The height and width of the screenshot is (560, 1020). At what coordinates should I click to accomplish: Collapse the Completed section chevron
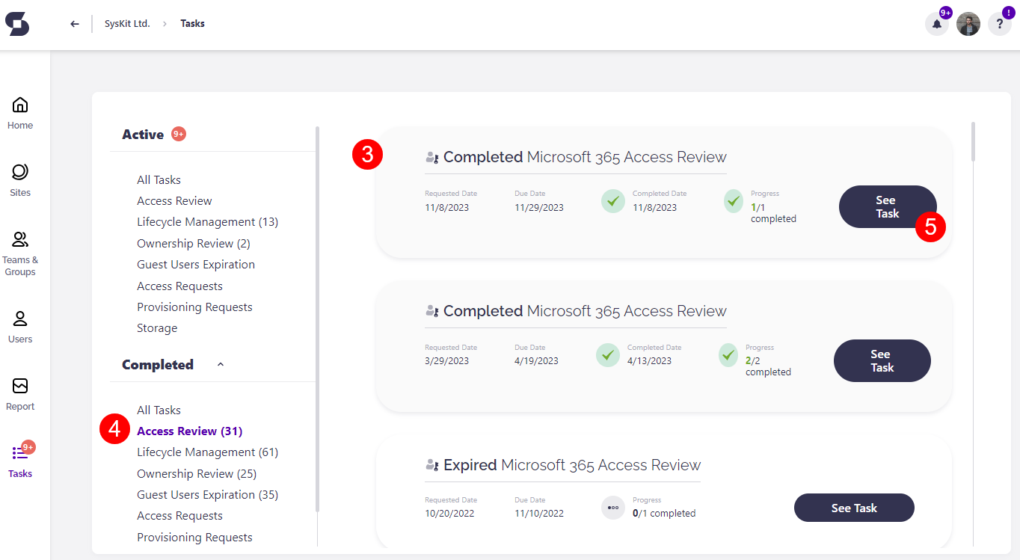coord(220,363)
